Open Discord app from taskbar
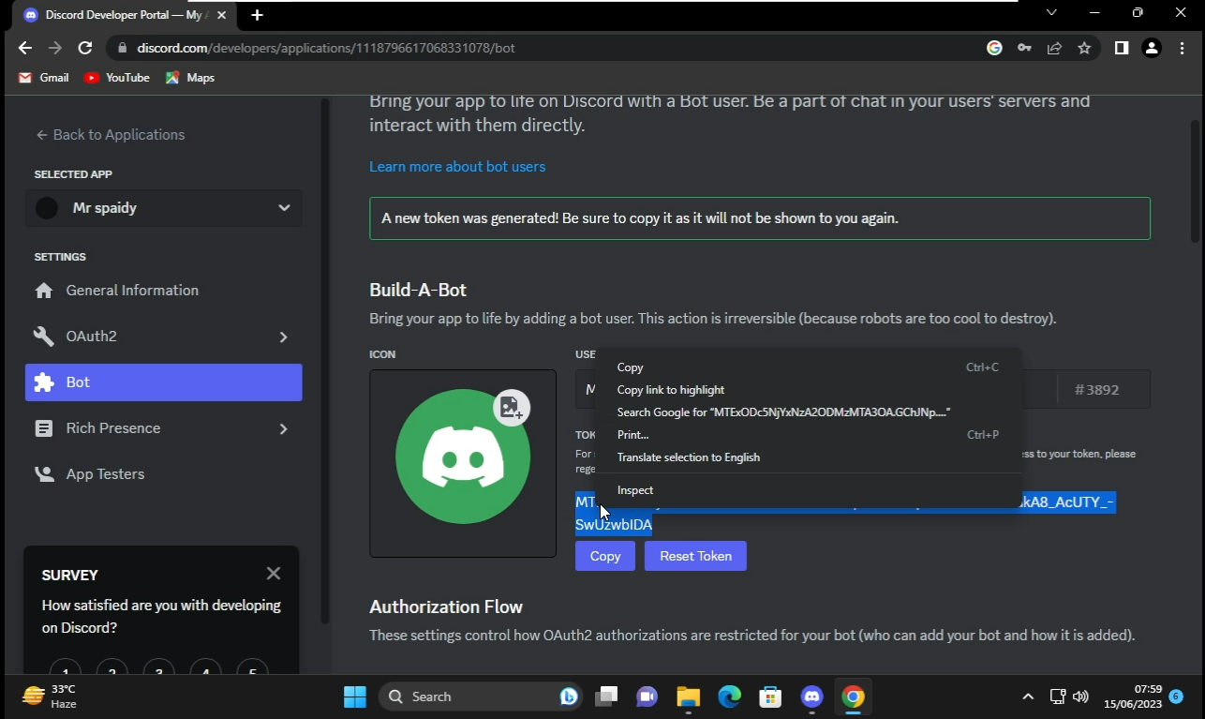 pos(812,697)
